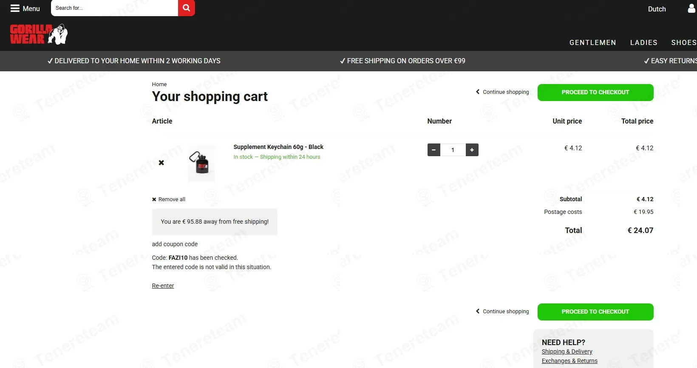
Task: Select the free shipping distance notice
Action: 215,222
